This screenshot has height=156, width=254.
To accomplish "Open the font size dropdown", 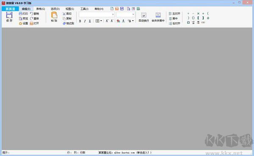I will [133, 14].
